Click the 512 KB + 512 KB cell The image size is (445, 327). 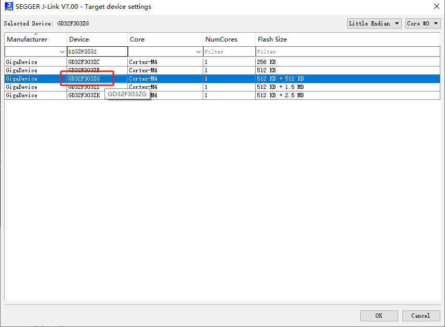pos(348,79)
